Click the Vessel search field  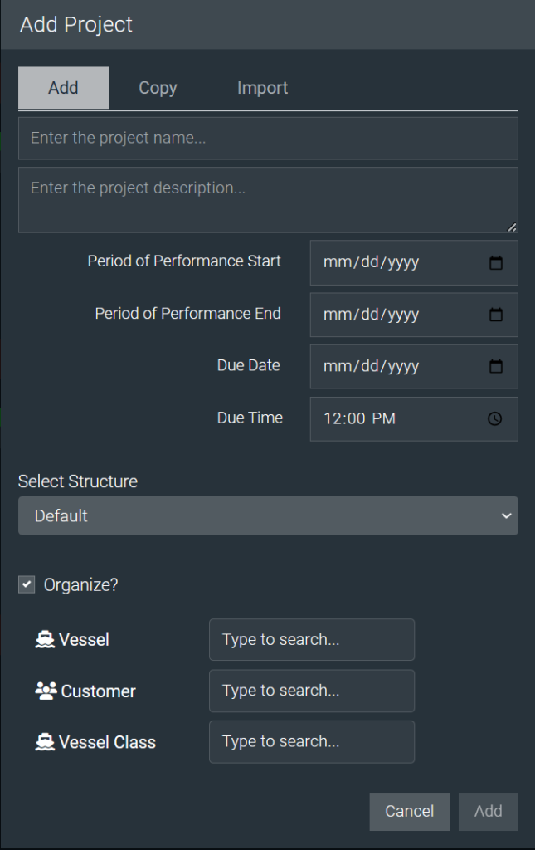(312, 640)
